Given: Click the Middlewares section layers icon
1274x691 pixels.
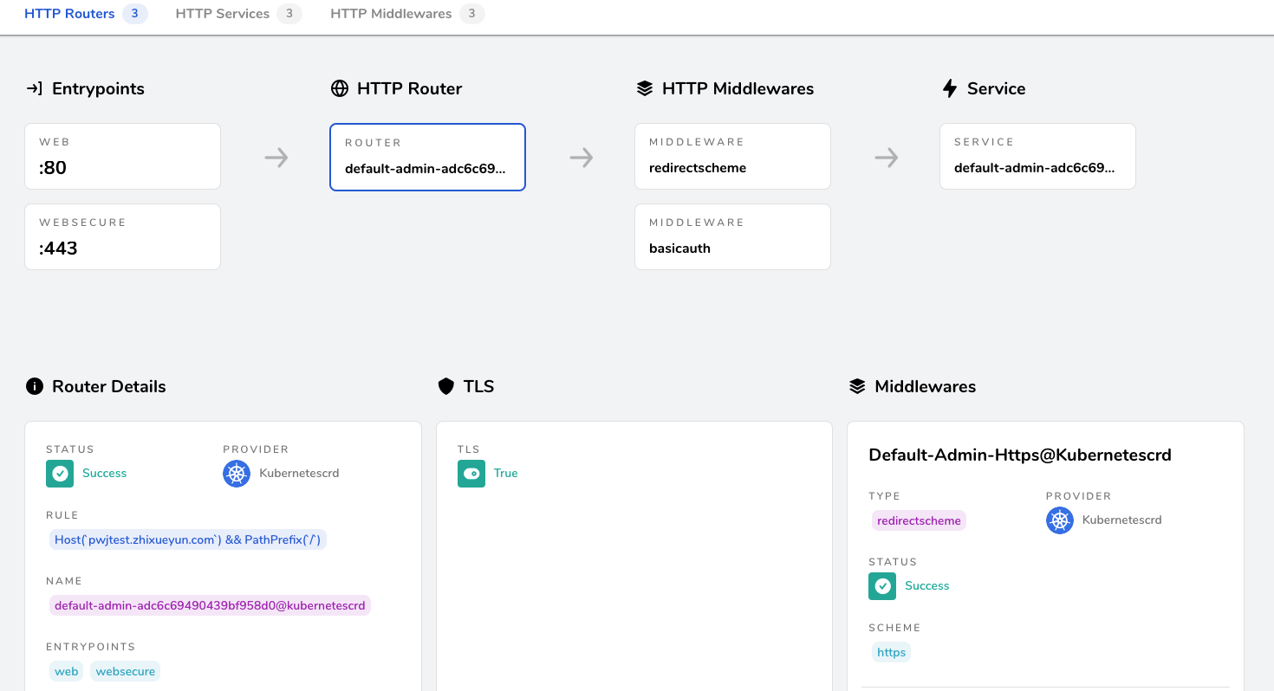Looking at the screenshot, I should click(x=857, y=386).
